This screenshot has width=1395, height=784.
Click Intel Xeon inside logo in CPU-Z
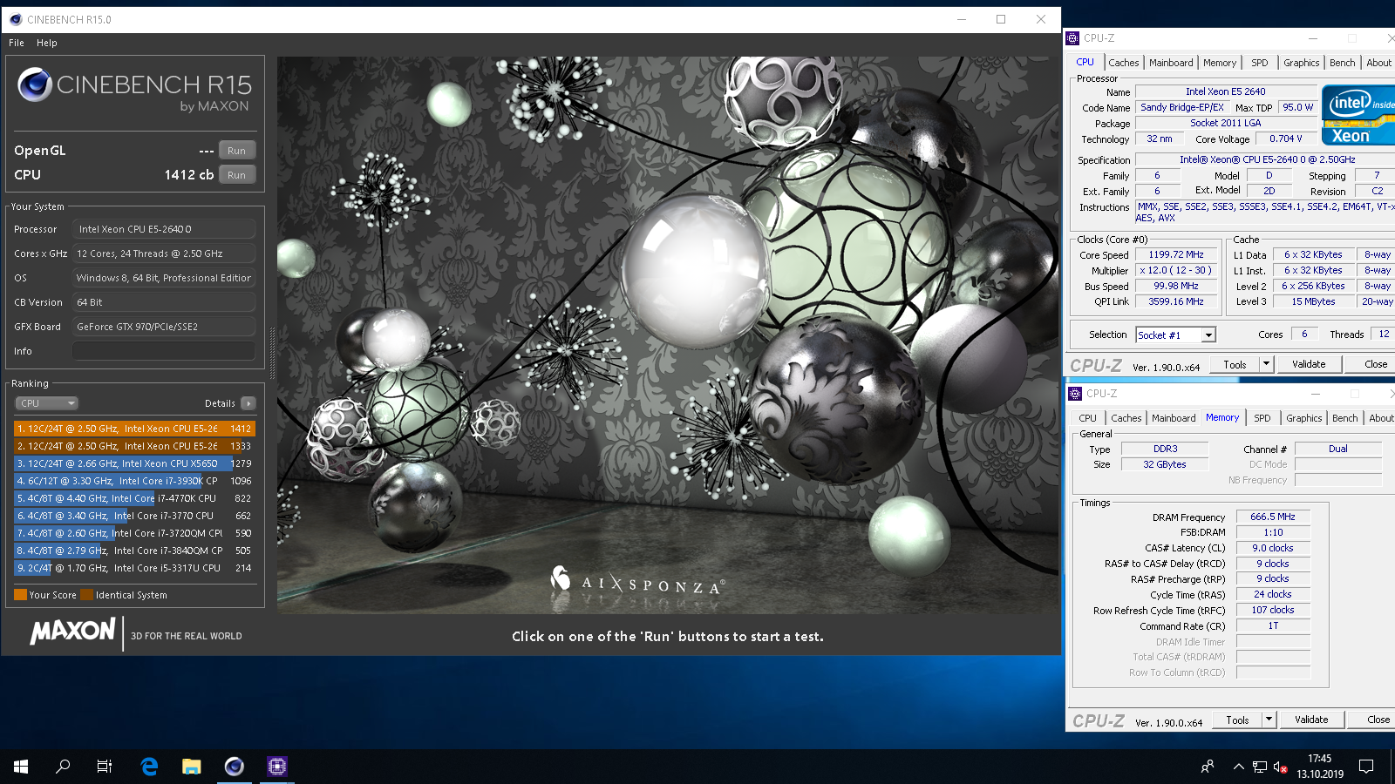pos(1358,115)
